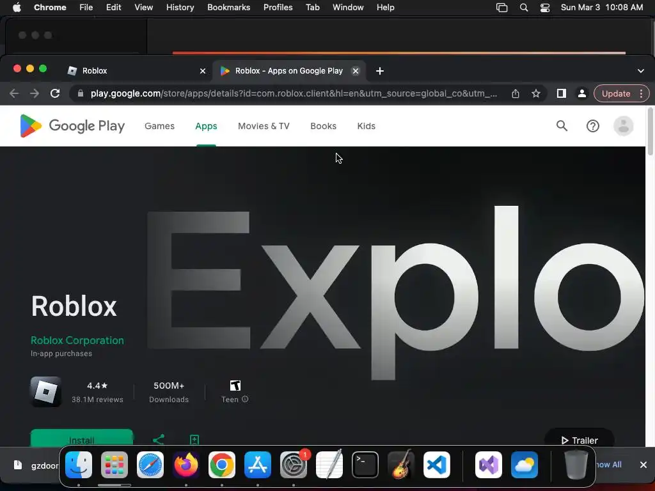Click the 500M+ Downloads stat
The image size is (655, 491).
click(169, 392)
